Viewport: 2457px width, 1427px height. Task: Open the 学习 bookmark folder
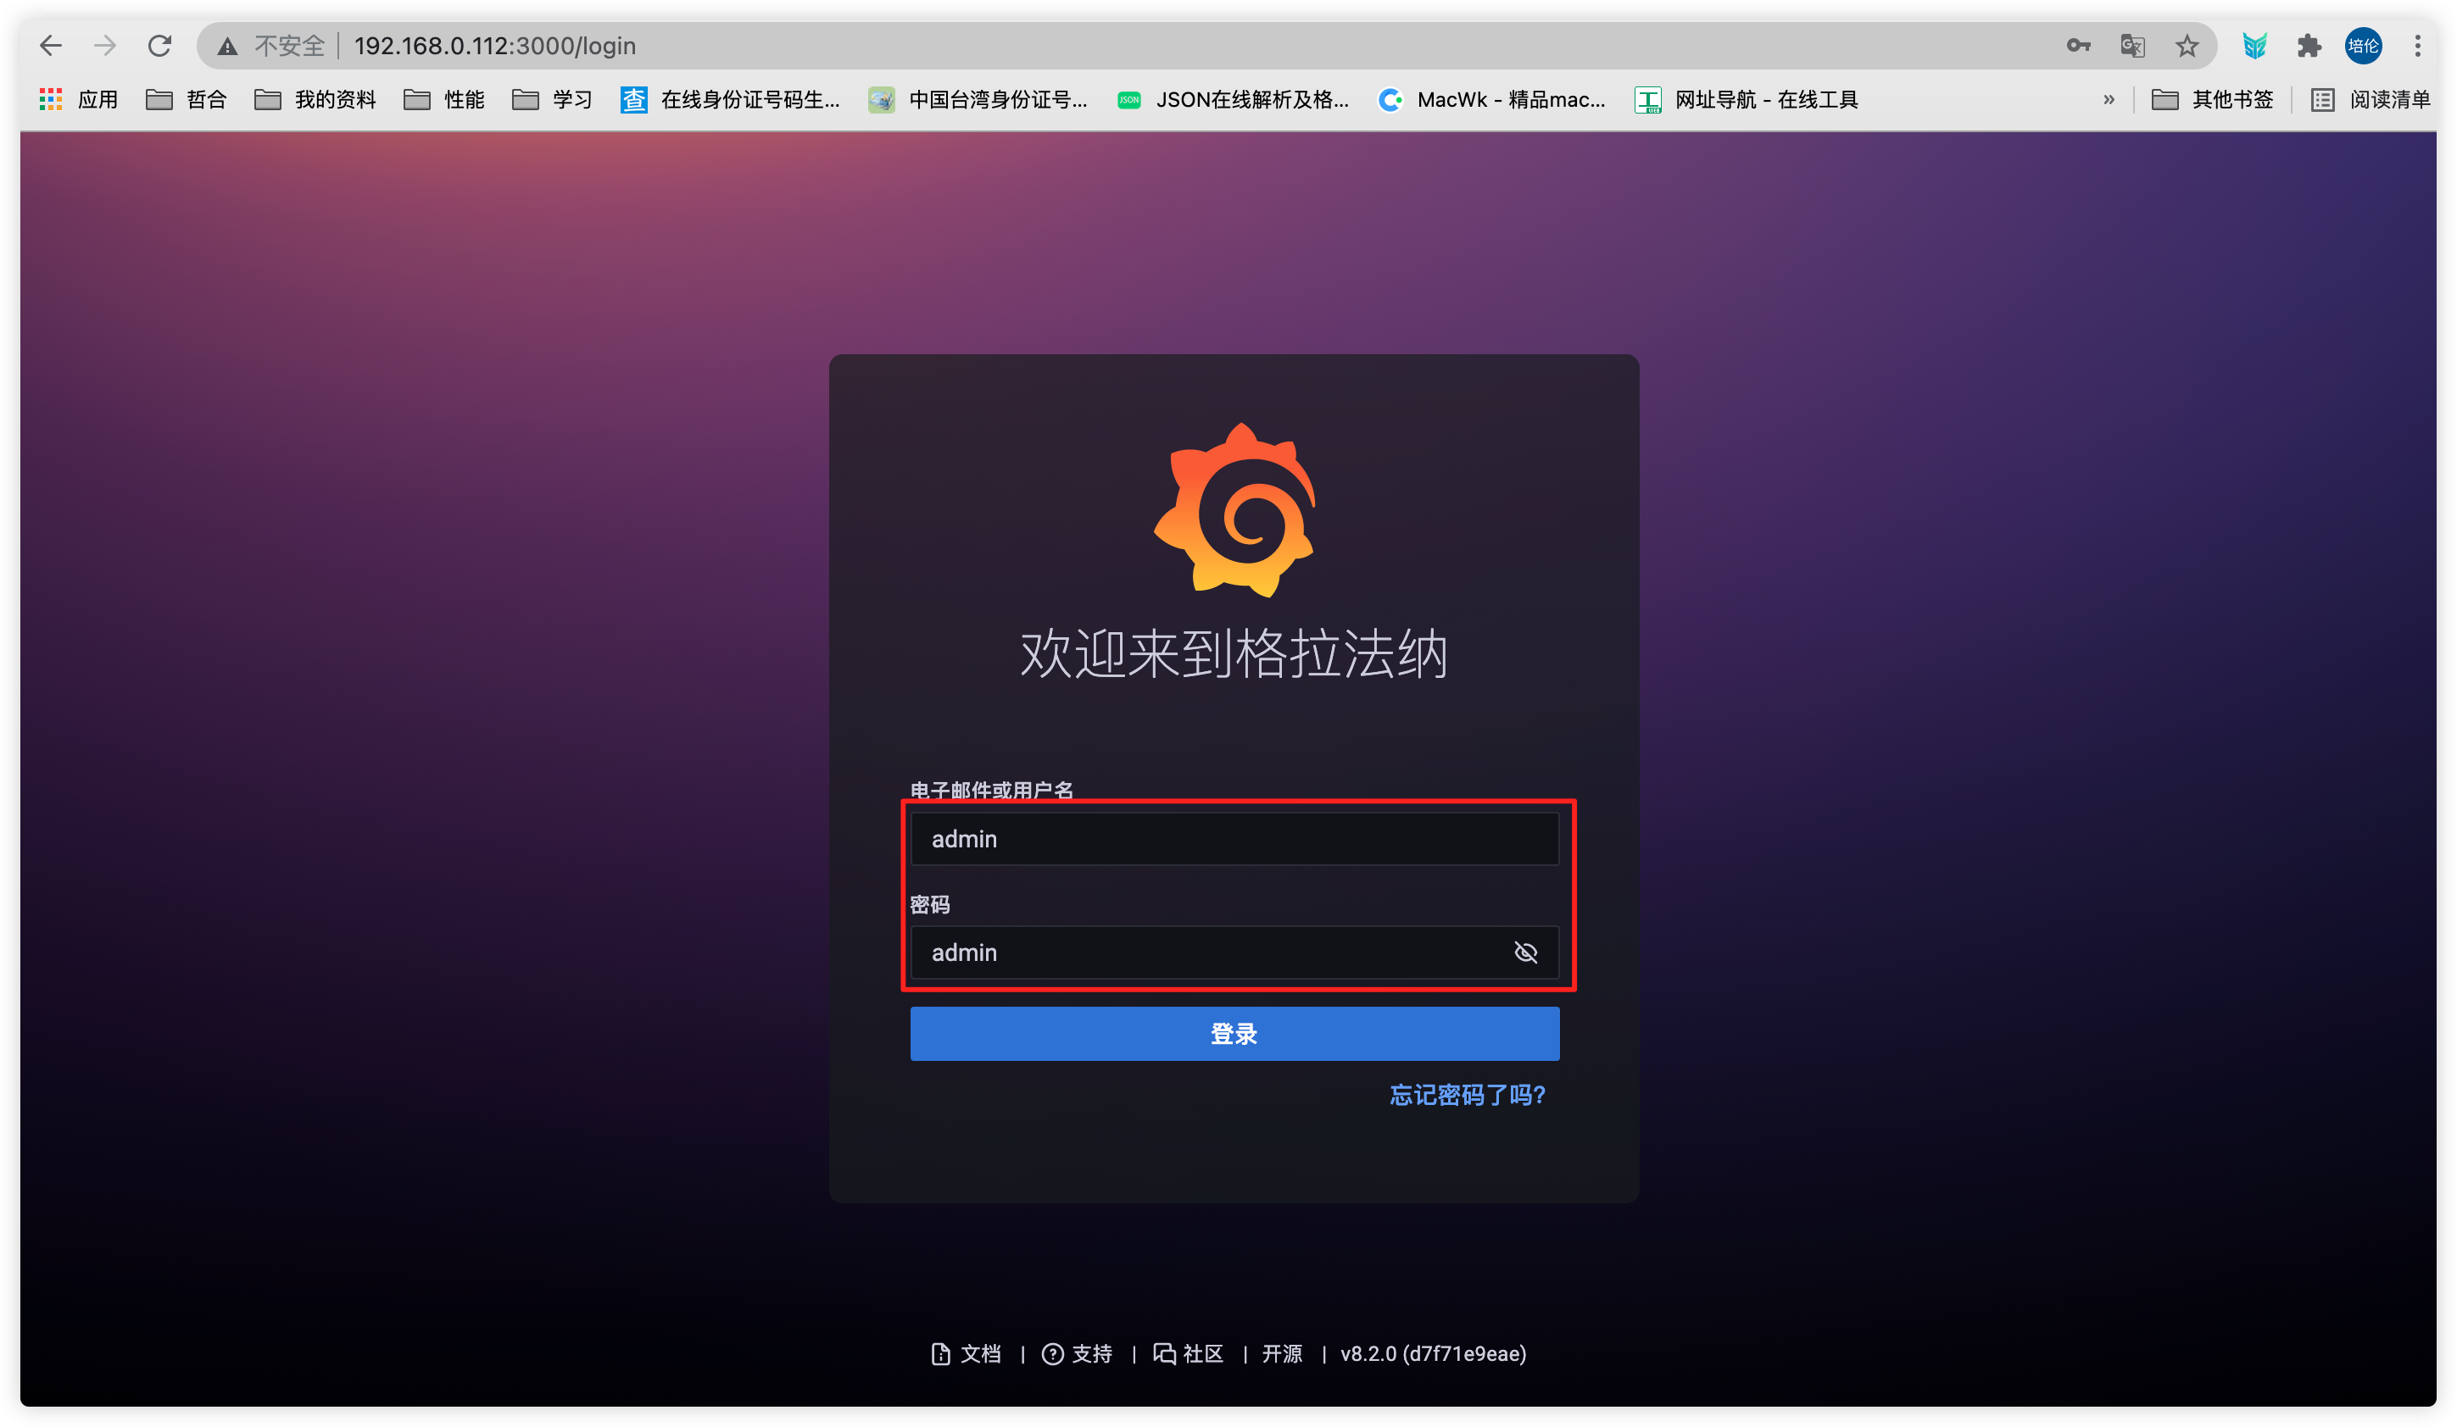(x=553, y=99)
